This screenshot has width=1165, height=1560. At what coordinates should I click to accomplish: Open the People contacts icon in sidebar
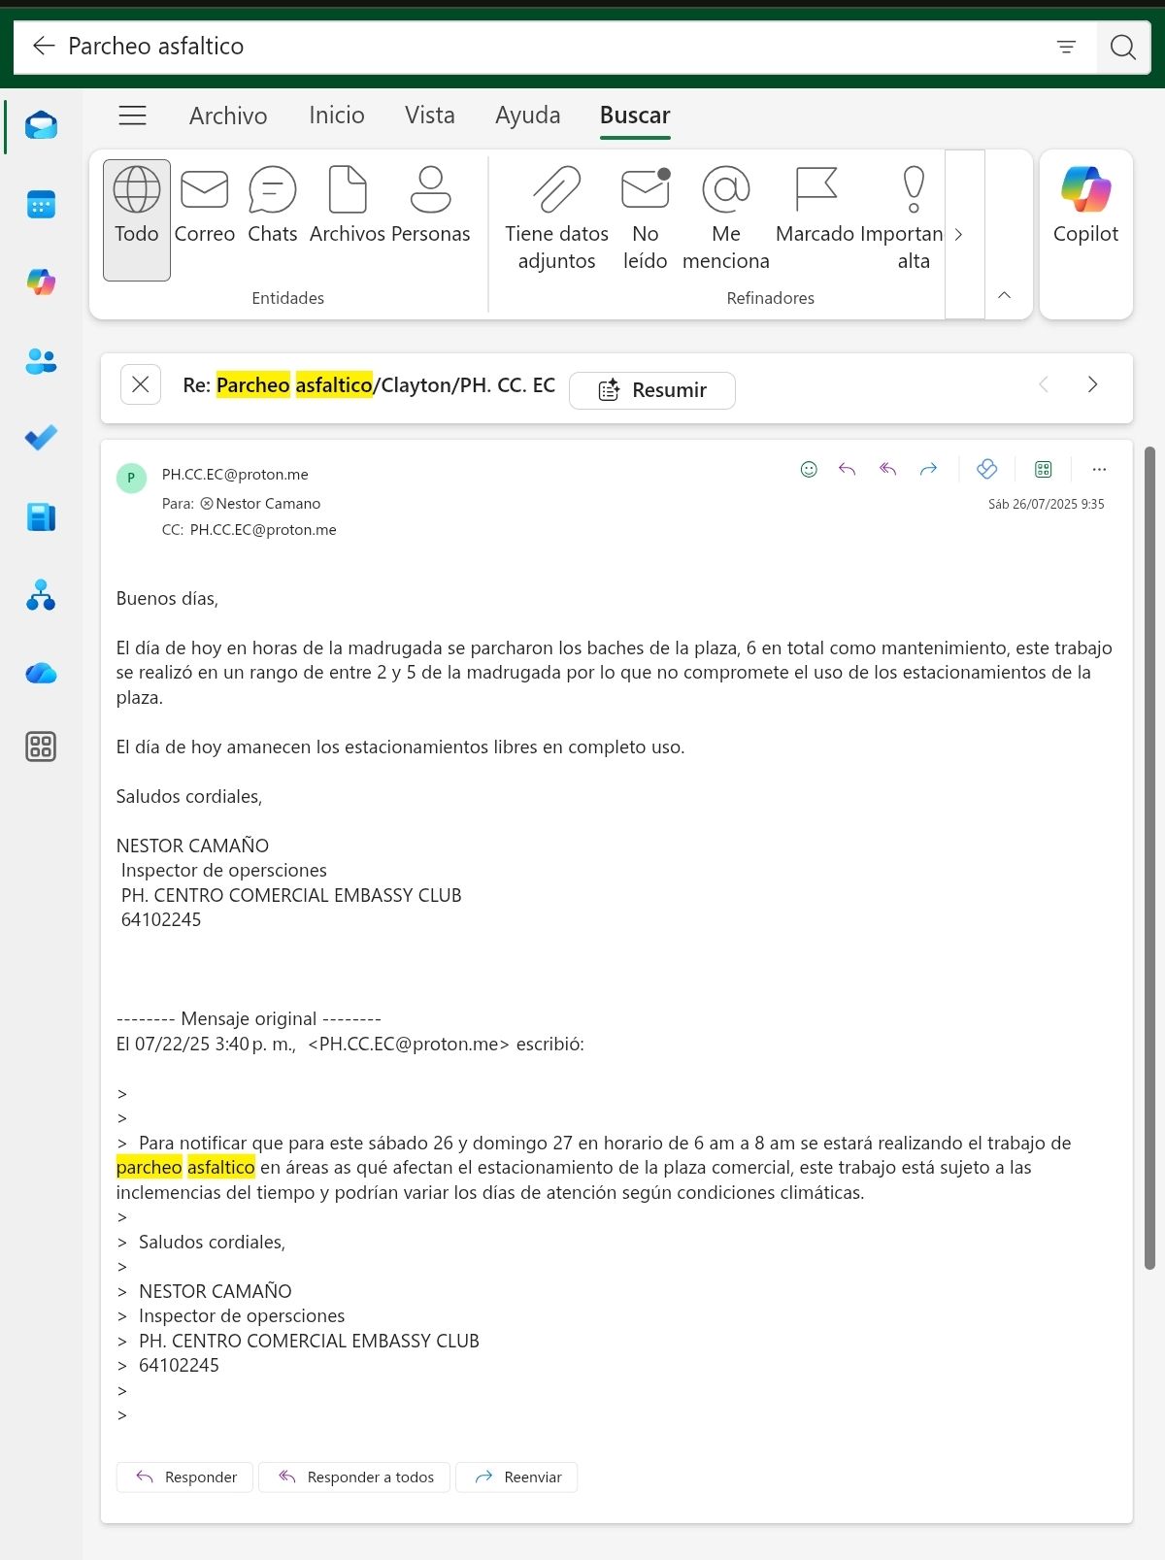[41, 361]
